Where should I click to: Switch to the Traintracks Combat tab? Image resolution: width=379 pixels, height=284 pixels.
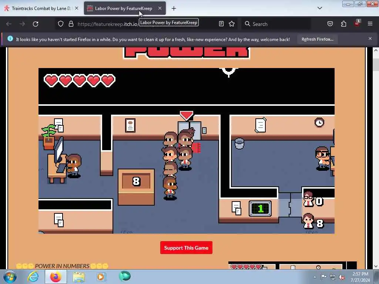click(41, 8)
